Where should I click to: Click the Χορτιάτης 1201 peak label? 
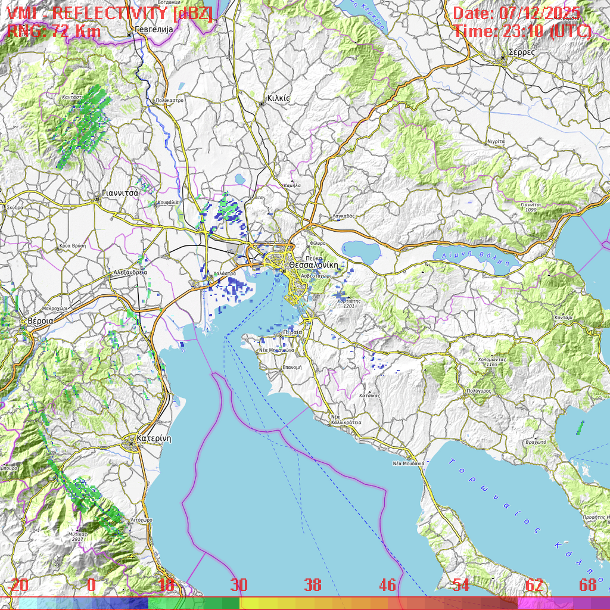(349, 303)
